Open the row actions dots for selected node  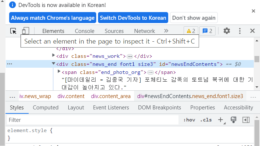click(10, 64)
